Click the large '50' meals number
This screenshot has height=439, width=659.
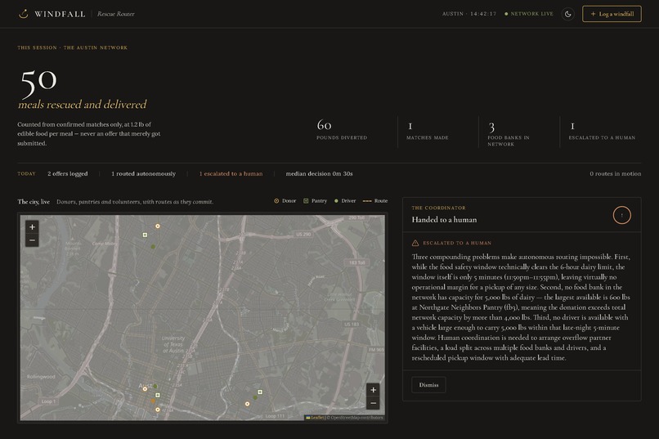38,83
